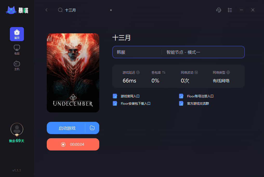Open the list menu icon

point(230,10)
